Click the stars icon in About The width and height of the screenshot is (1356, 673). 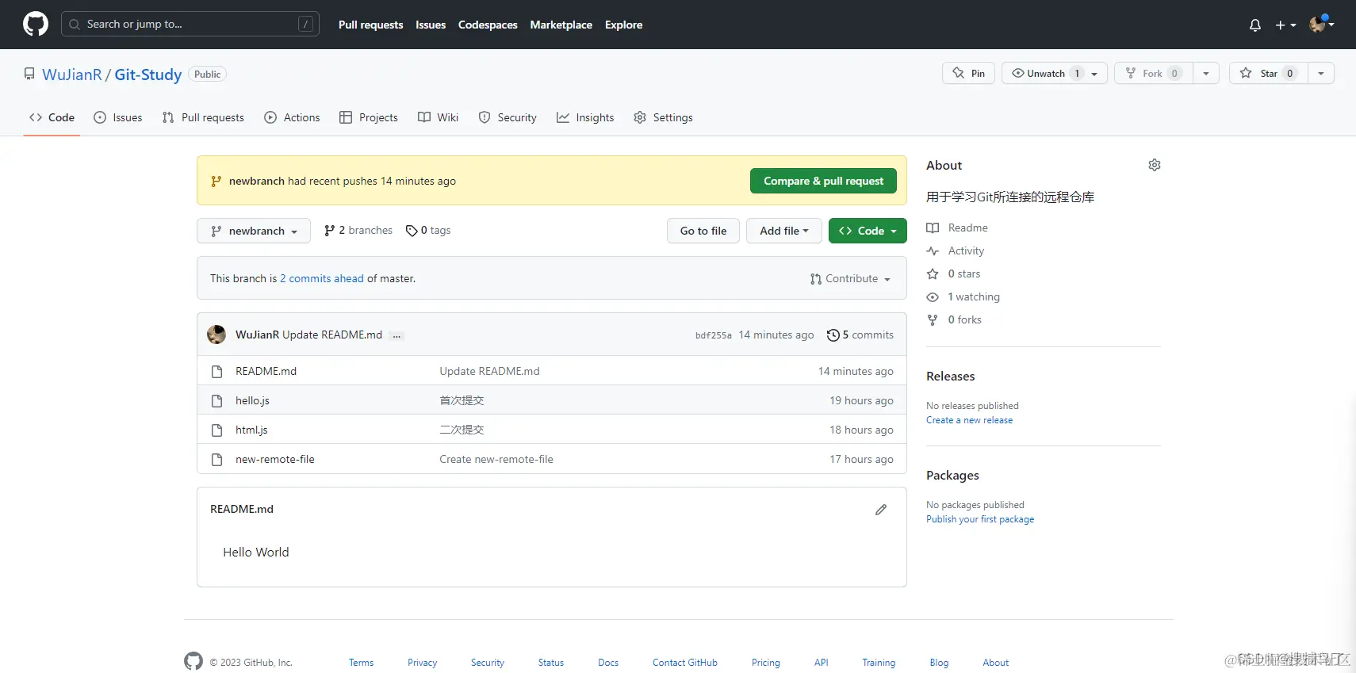933,273
